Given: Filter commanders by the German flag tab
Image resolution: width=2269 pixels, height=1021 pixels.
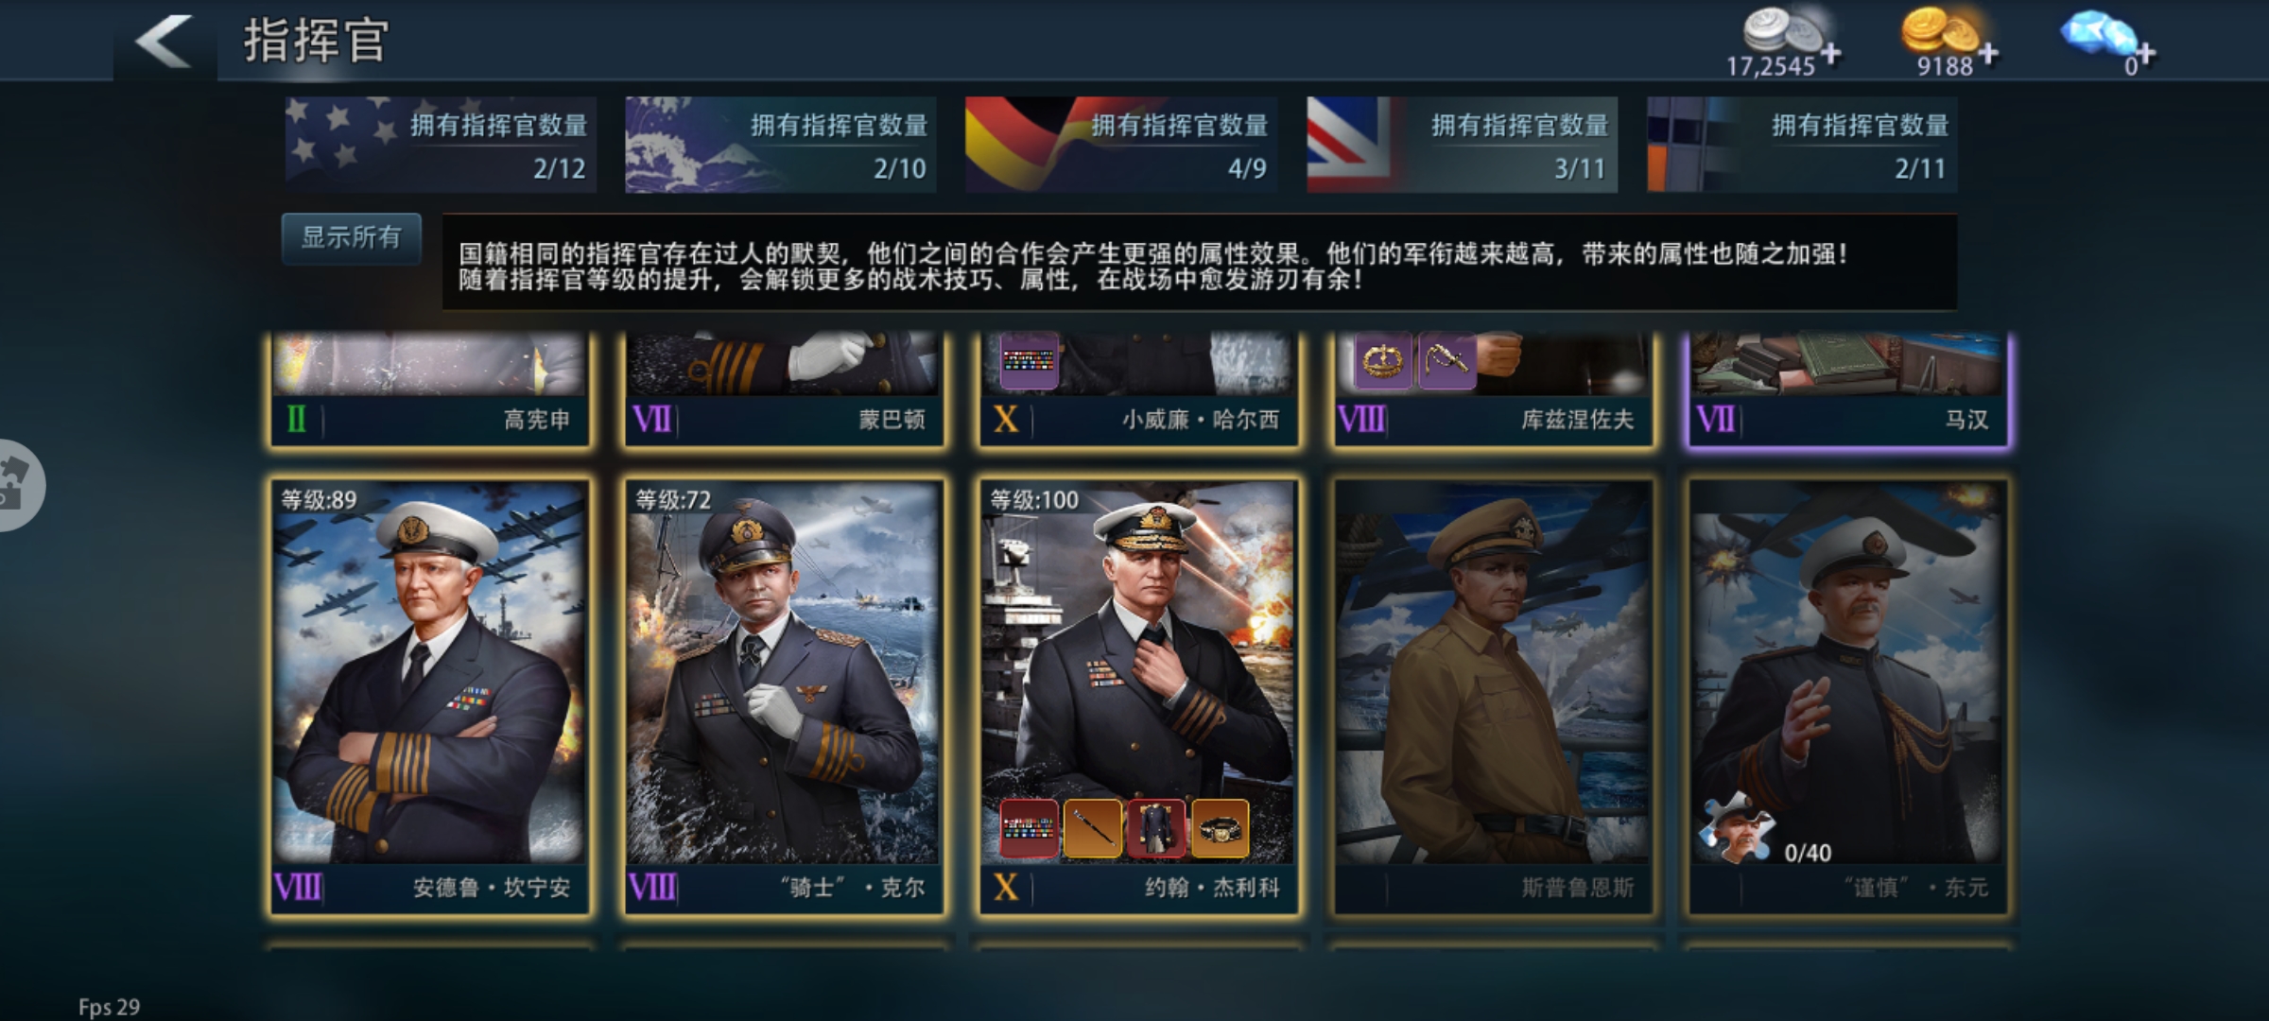Looking at the screenshot, I should point(1121,145).
